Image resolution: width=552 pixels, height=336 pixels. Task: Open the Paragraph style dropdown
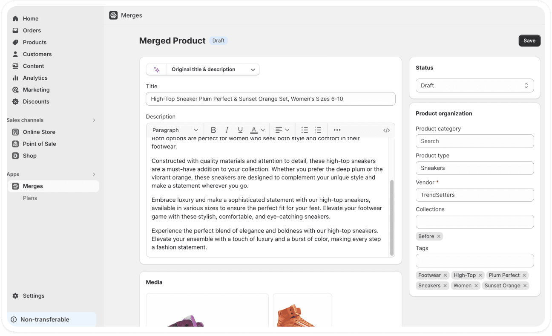[x=175, y=130]
